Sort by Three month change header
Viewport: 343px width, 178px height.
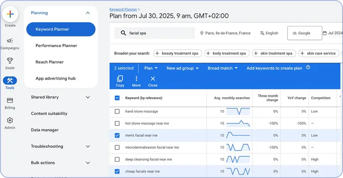pyautogui.click(x=268, y=98)
